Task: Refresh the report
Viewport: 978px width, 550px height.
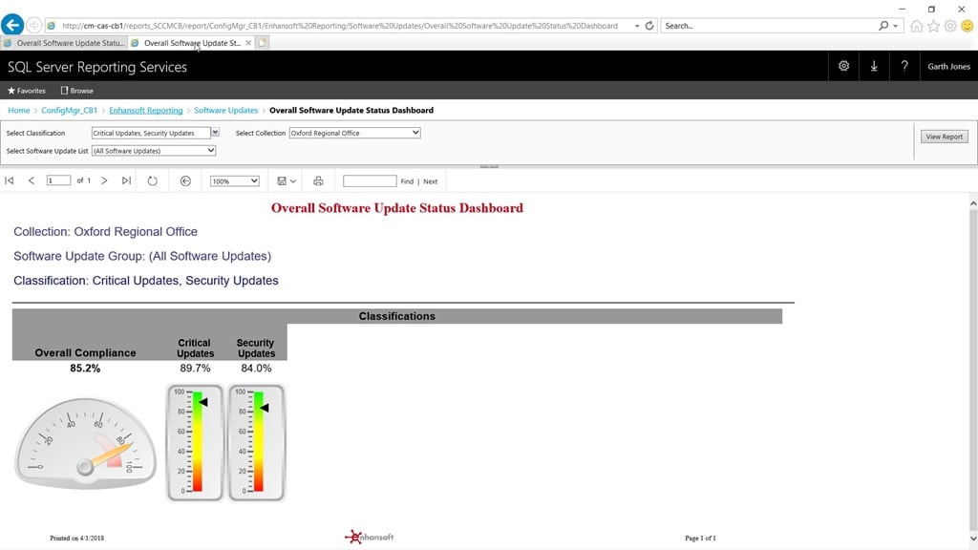Action: click(x=152, y=180)
